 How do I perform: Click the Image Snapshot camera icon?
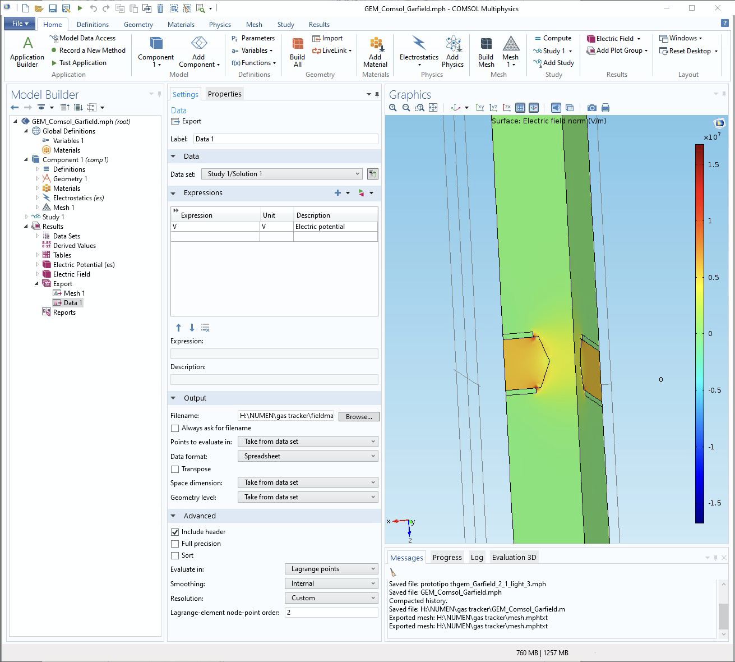[x=591, y=108]
